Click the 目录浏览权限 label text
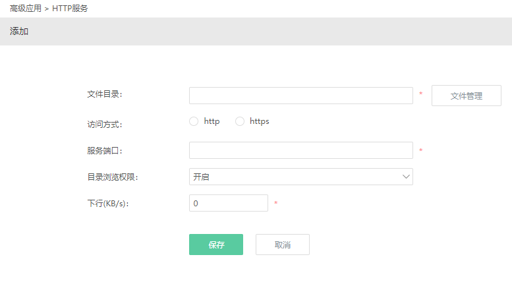The image size is (512, 290). coord(113,177)
